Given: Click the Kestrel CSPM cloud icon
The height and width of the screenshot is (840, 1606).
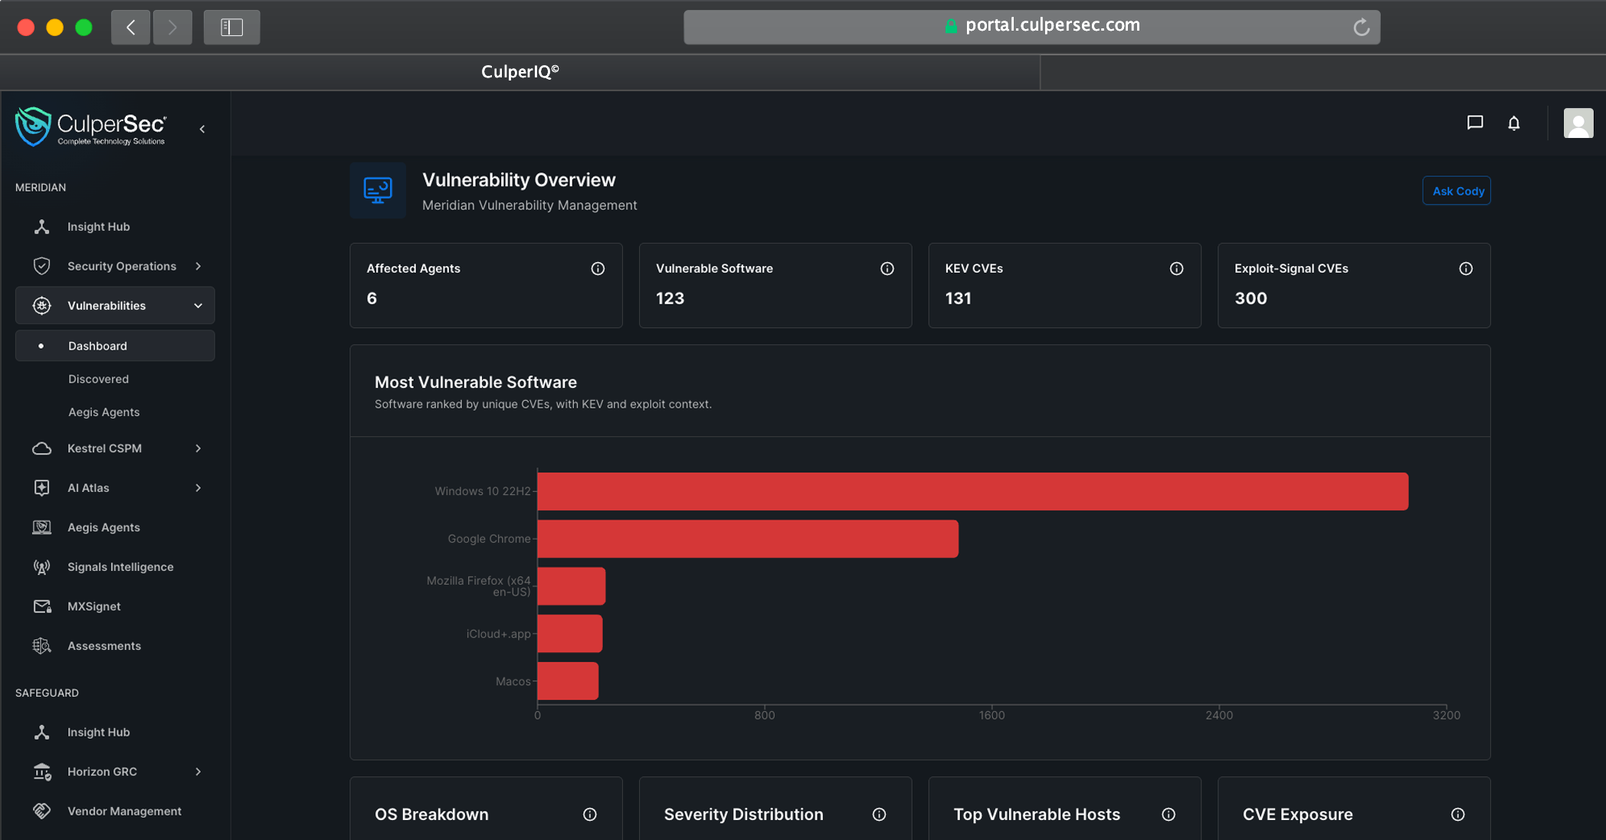Looking at the screenshot, I should [x=42, y=448].
